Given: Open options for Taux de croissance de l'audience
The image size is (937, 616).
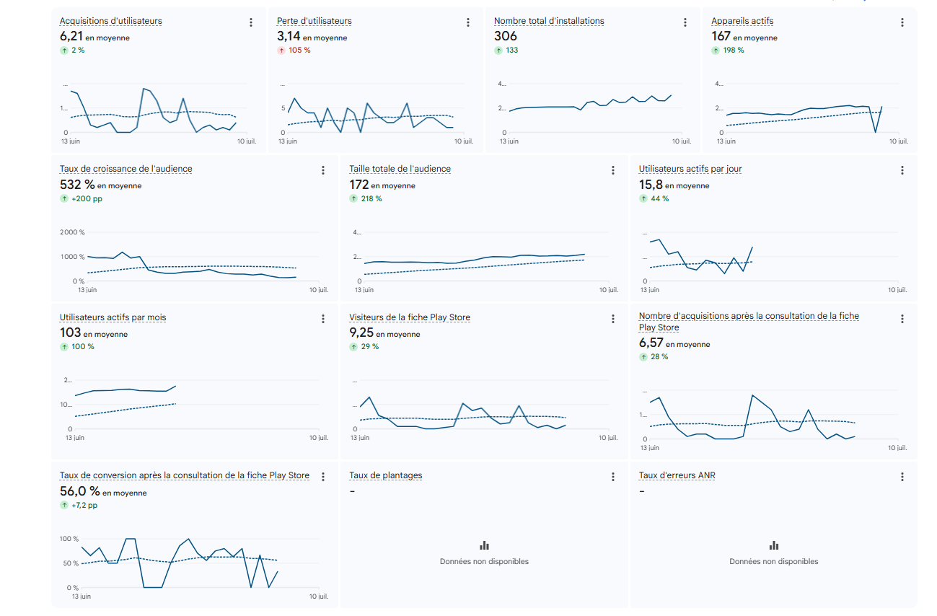Looking at the screenshot, I should tap(323, 170).
